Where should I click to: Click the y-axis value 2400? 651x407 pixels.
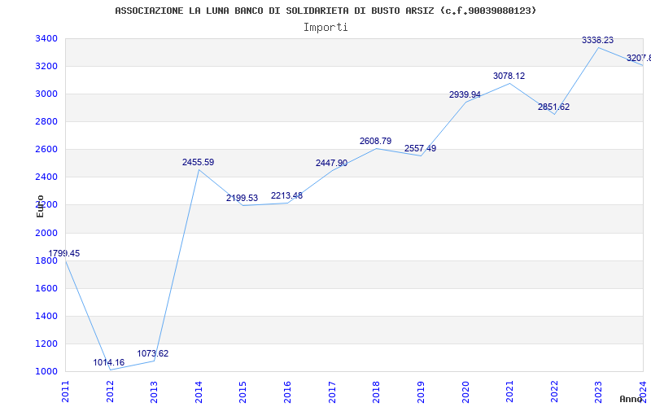coord(46,177)
